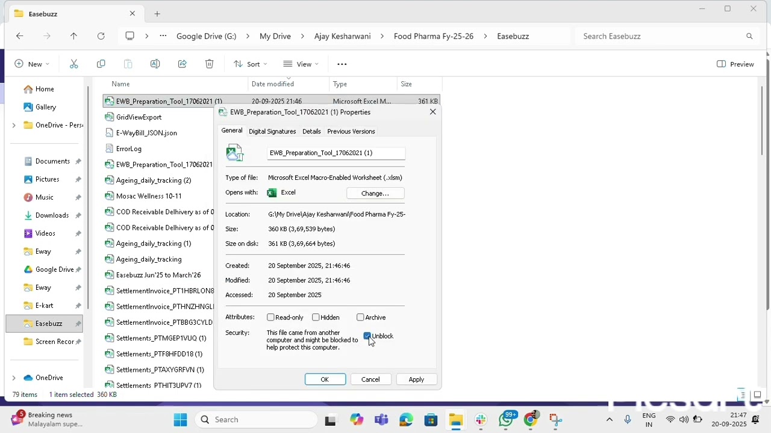Open the View dropdown menu
The width and height of the screenshot is (771, 433).
coord(301,64)
